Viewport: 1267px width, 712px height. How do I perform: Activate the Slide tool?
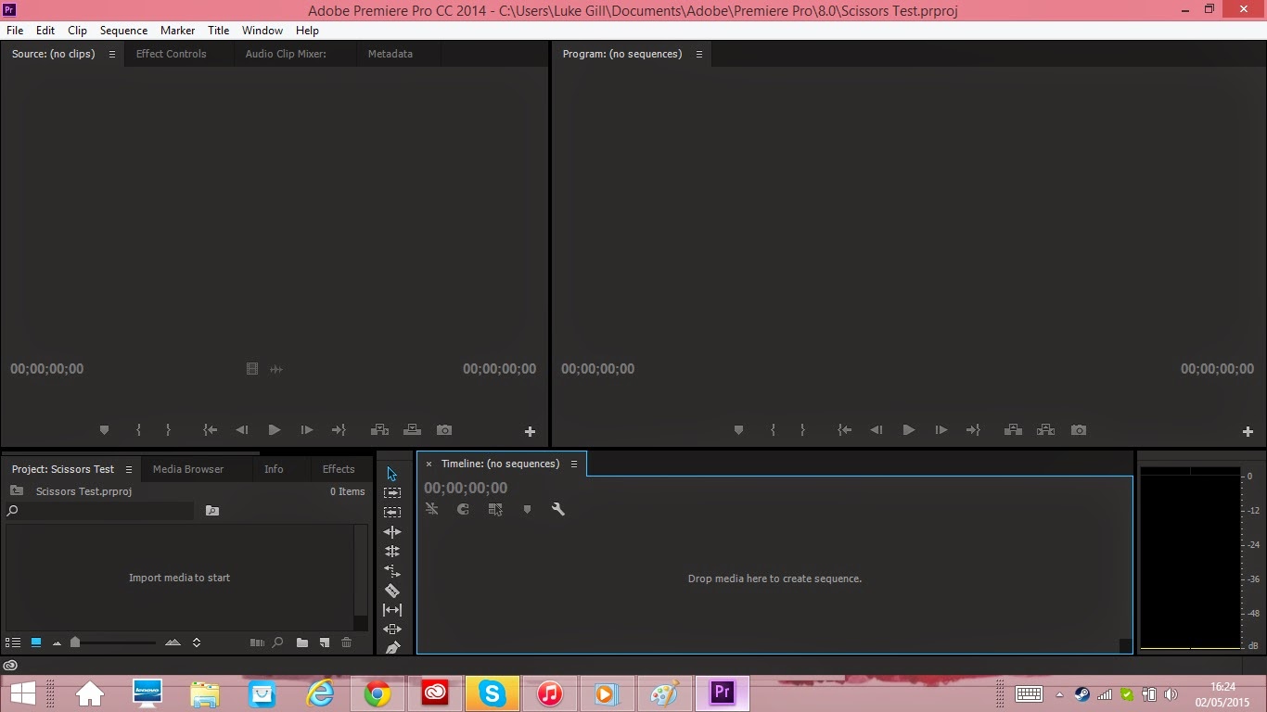coord(392,629)
